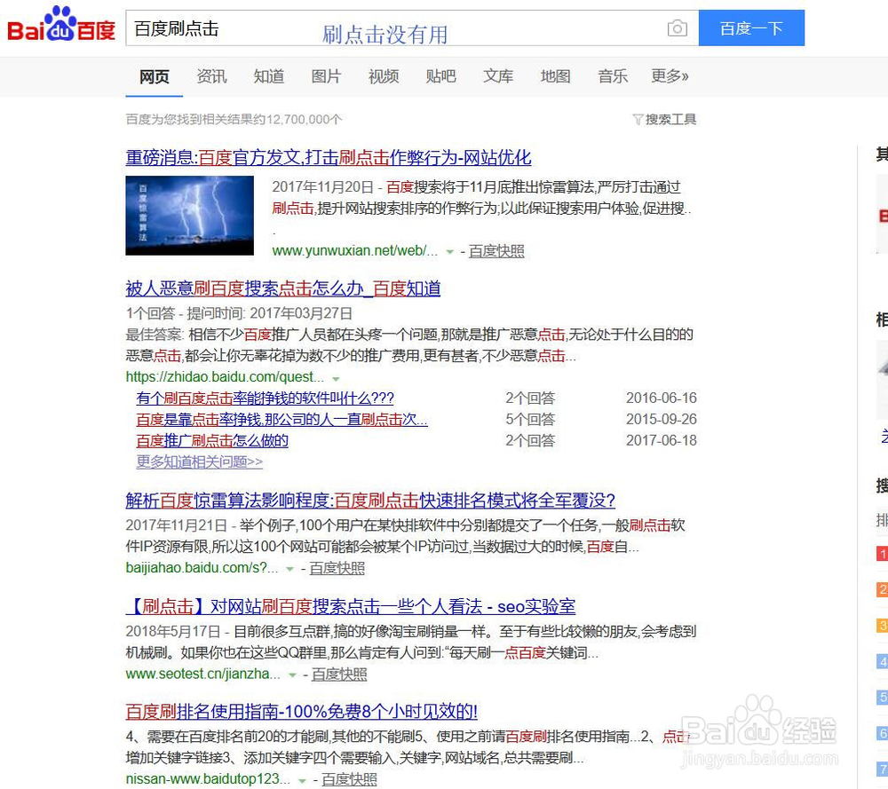The image size is (888, 789).
Task: Click the 百度一下 search button
Action: click(751, 28)
